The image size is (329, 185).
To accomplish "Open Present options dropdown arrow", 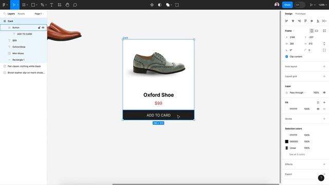I will [x=315, y=5].
